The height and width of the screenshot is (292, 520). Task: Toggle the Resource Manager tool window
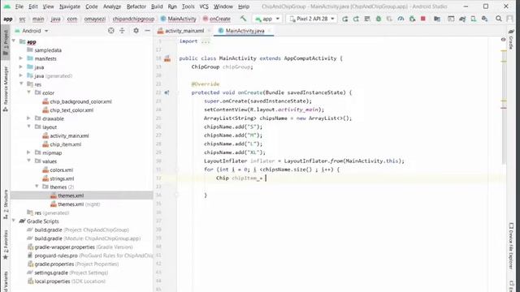6,88
